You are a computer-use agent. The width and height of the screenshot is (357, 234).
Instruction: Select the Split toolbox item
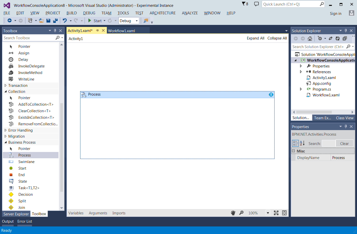coord(22,201)
